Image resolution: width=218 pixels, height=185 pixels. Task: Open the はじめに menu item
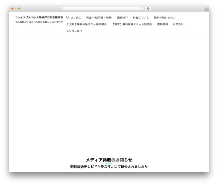[75, 17]
